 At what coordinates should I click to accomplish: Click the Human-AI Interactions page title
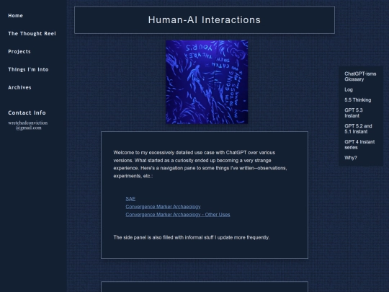205,20
